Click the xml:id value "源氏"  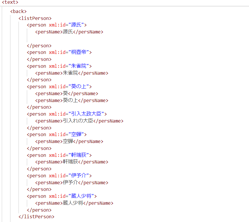76,25
